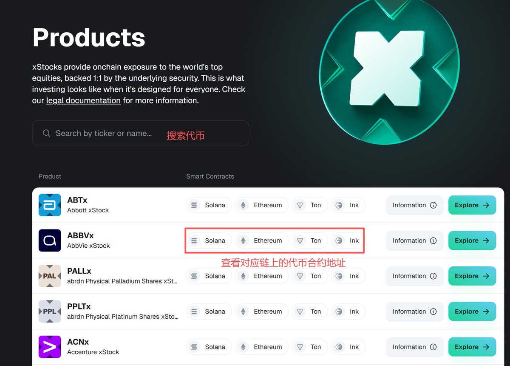Select Solana contract for ABTx
The width and height of the screenshot is (510, 366).
pos(209,205)
